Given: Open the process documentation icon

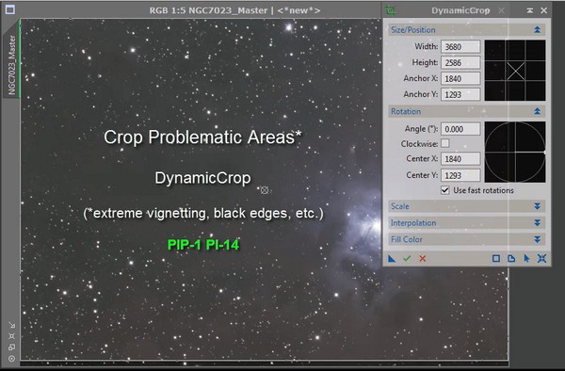Looking at the screenshot, I should coord(511,258).
